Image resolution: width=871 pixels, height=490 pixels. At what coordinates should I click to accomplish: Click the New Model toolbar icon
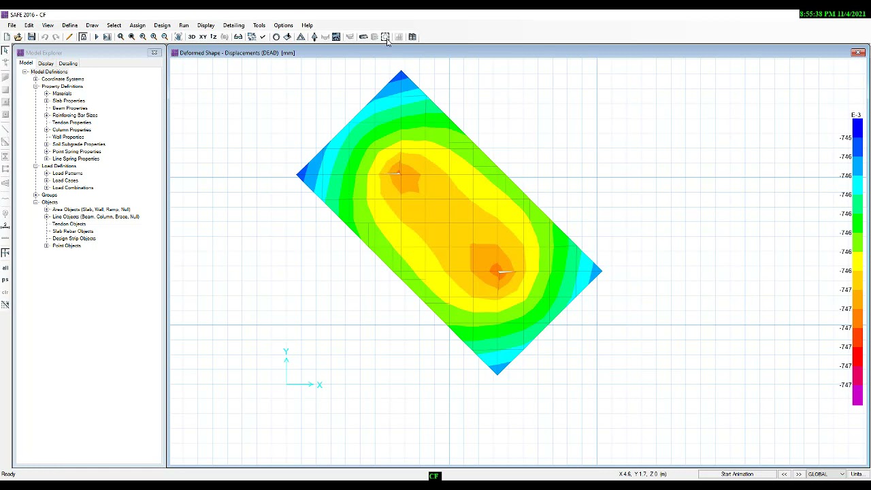coord(7,37)
